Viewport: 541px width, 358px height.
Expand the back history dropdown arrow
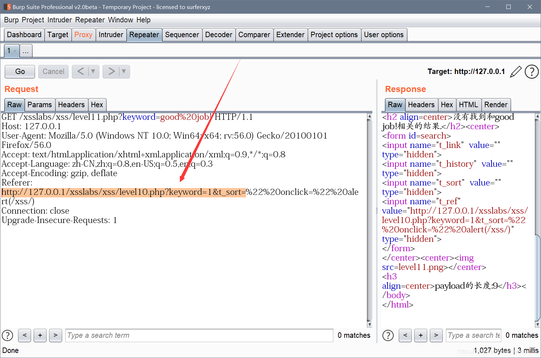(x=94, y=71)
